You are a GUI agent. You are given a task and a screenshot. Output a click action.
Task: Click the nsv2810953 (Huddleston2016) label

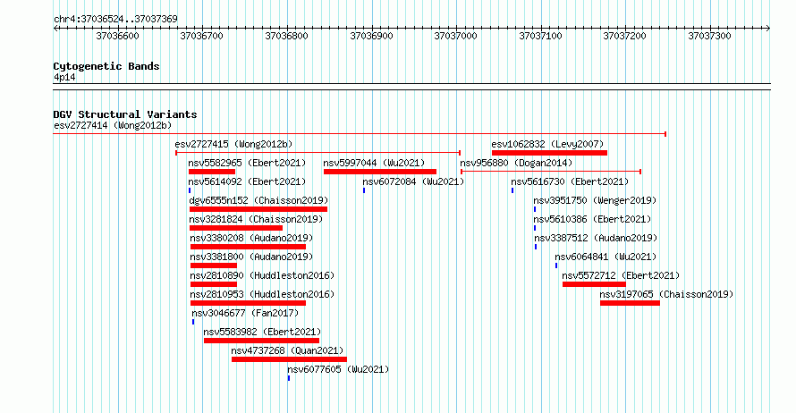(x=262, y=294)
